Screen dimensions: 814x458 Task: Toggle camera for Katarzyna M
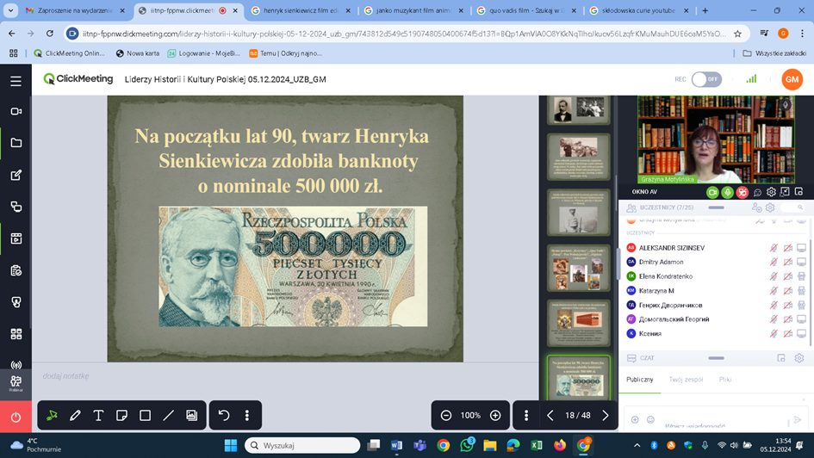click(787, 291)
